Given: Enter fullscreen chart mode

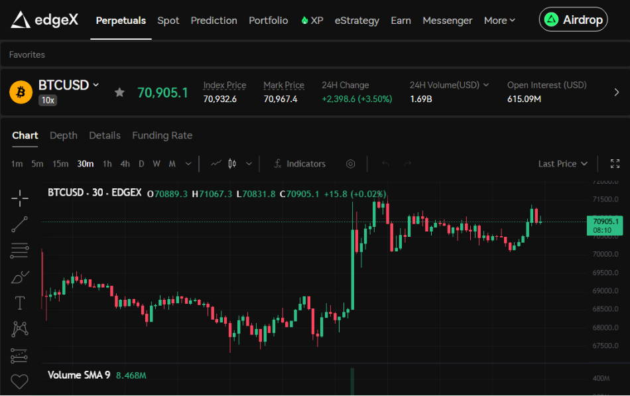Looking at the screenshot, I should point(615,164).
